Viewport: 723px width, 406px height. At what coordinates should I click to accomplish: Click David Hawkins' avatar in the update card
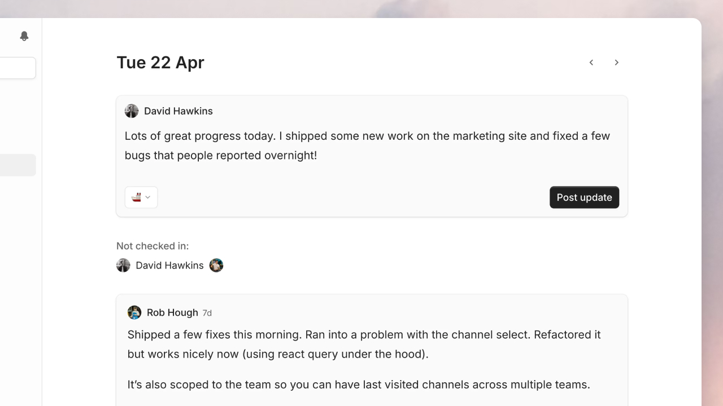click(x=131, y=111)
